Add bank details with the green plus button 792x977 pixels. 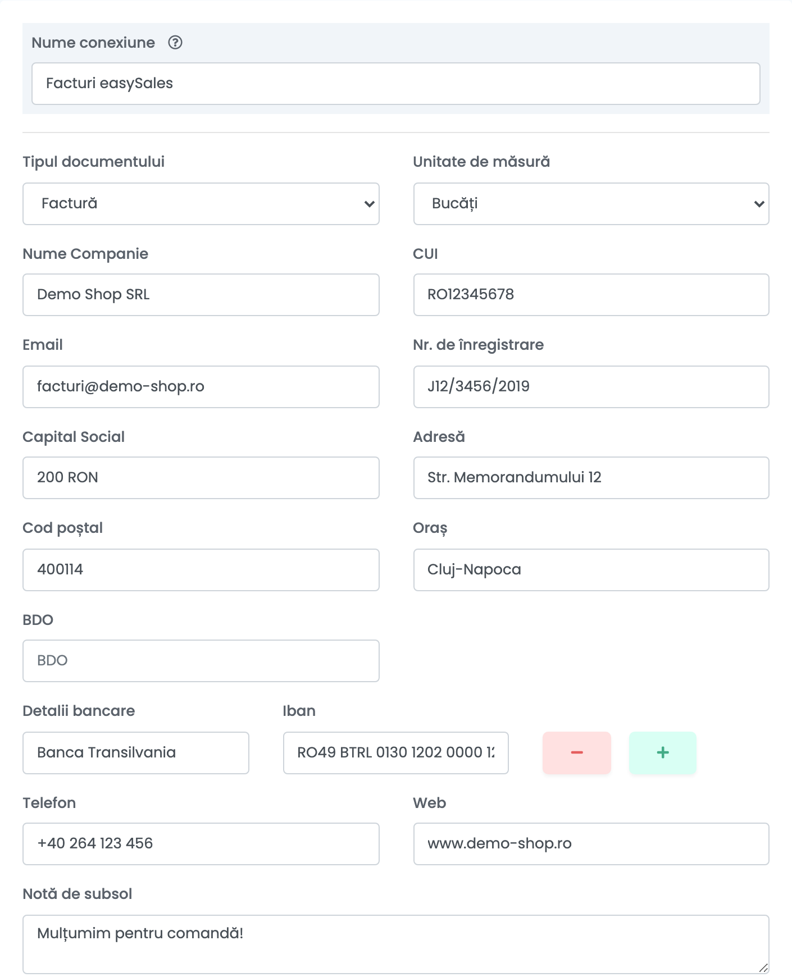click(662, 753)
